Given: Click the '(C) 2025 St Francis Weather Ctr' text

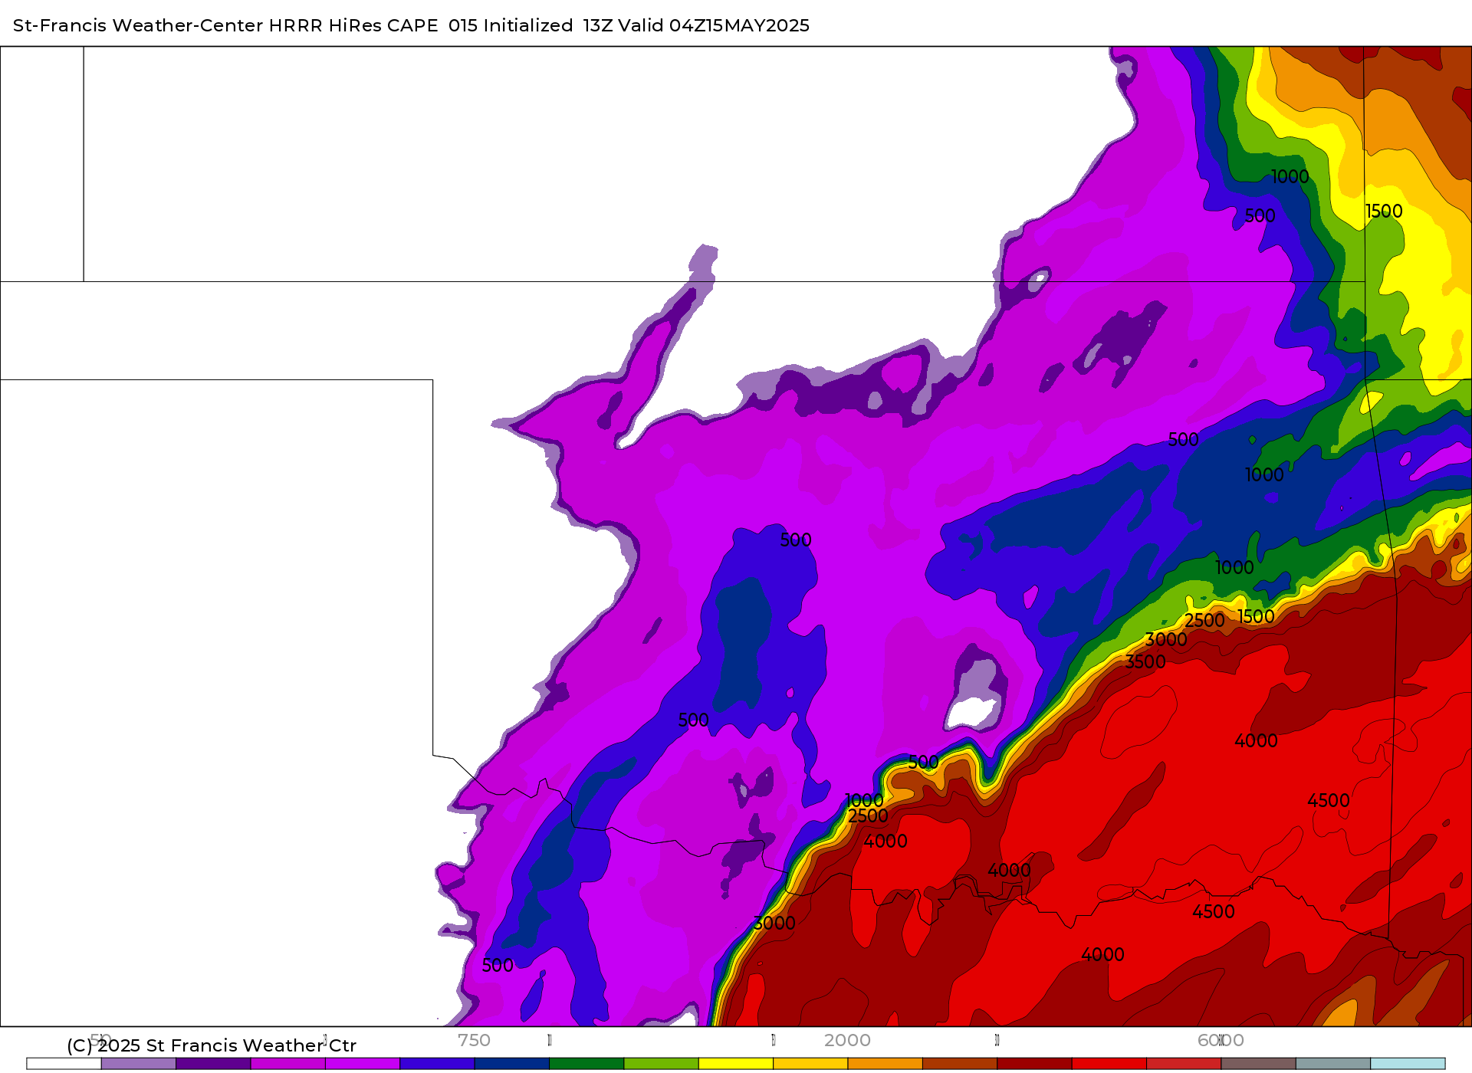Looking at the screenshot, I should pyautogui.click(x=212, y=1045).
